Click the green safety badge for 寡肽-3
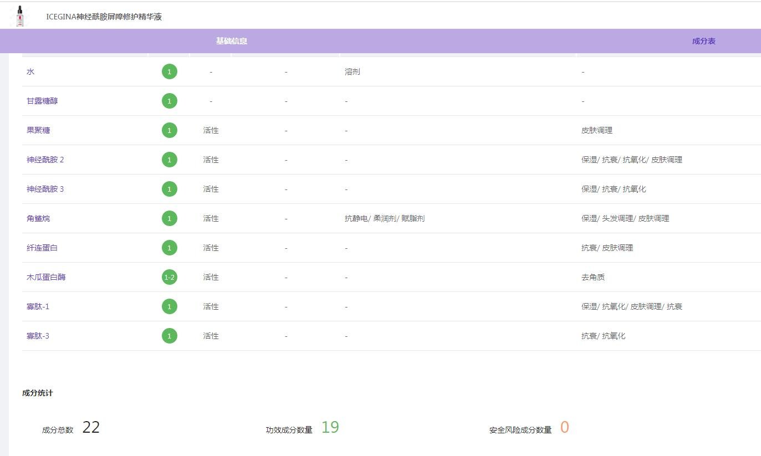The height and width of the screenshot is (456, 761). click(x=170, y=336)
